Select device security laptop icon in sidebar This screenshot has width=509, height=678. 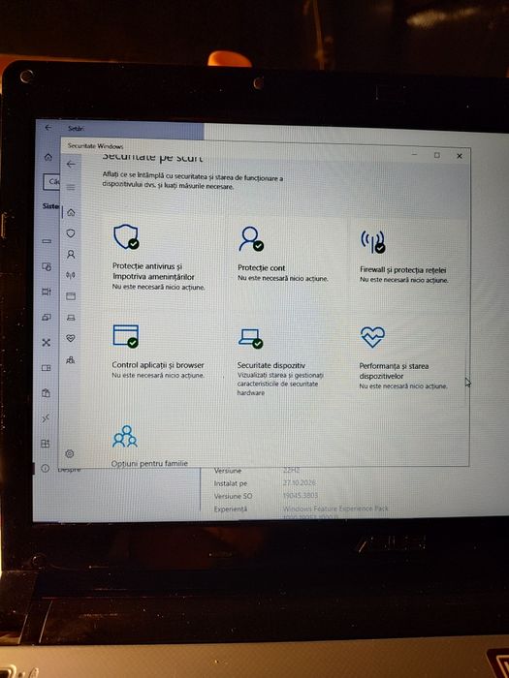click(x=71, y=318)
